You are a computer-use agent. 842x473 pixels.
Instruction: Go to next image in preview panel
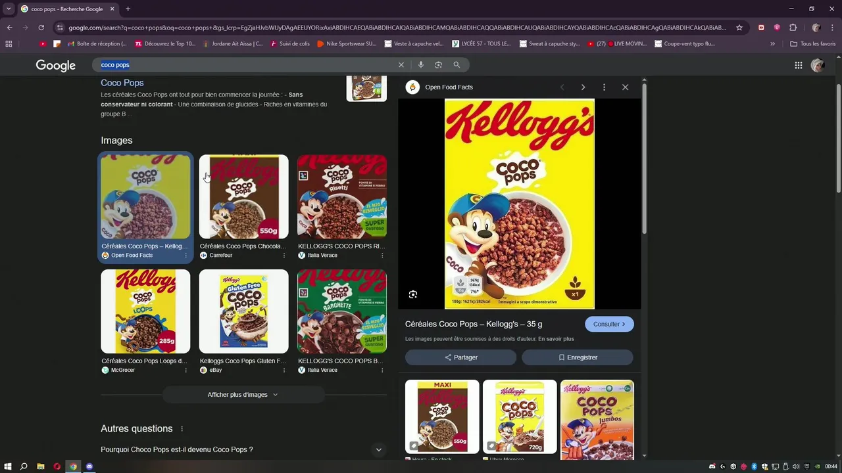[x=583, y=87]
